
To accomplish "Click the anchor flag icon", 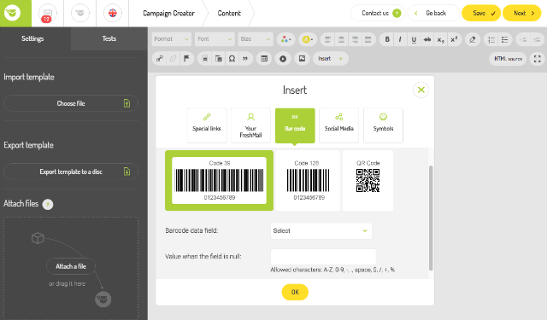I will [186, 59].
